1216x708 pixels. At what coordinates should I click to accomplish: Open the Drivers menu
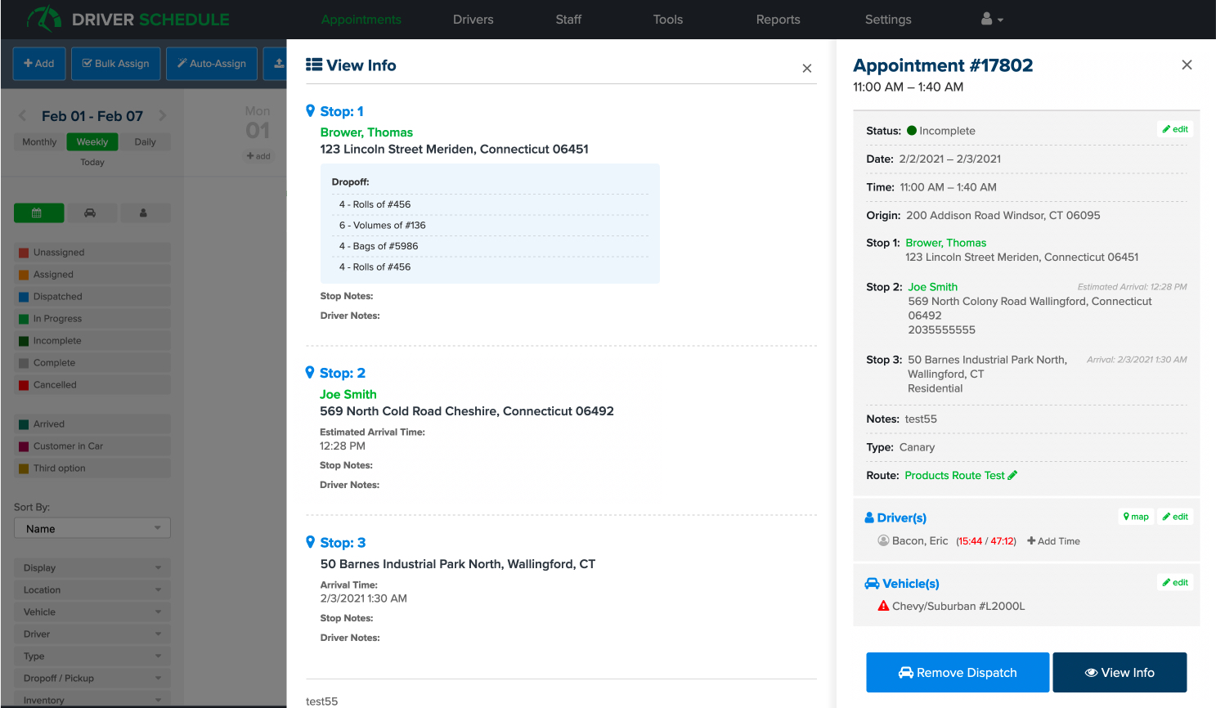point(473,20)
